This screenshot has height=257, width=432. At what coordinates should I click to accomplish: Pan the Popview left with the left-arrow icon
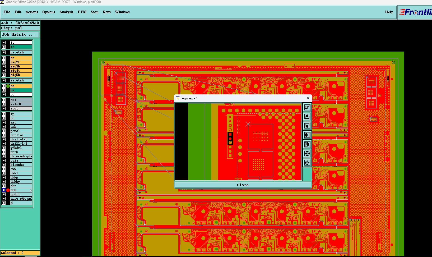[x=307, y=135]
